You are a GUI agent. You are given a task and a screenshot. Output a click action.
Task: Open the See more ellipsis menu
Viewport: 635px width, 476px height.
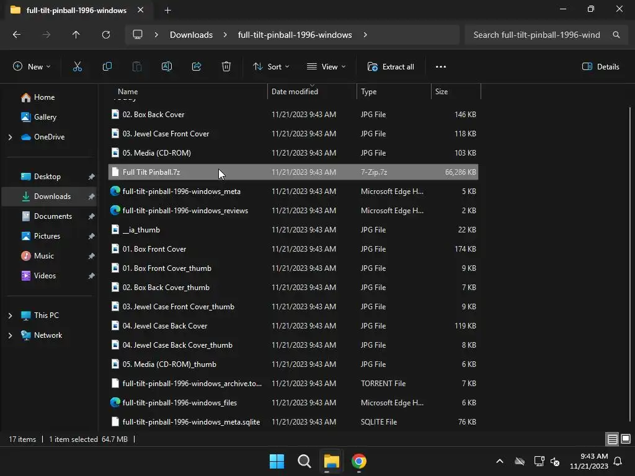click(441, 67)
